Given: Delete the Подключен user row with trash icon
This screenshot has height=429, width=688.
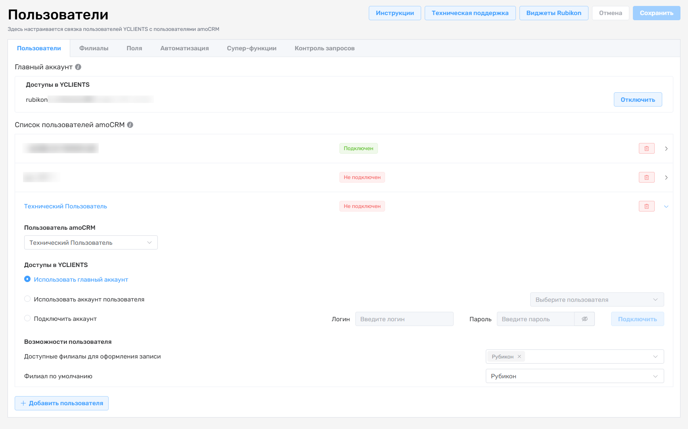Looking at the screenshot, I should pos(646,149).
